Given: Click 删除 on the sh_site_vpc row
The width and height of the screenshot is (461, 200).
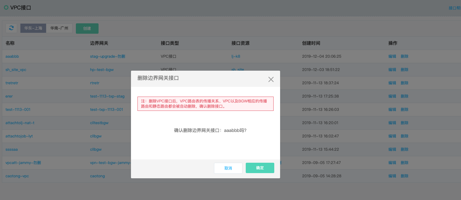Looking at the screenshot, I should (x=405, y=69).
